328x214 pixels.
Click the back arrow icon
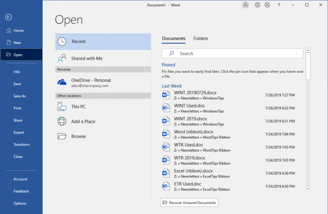pyautogui.click(x=9, y=17)
